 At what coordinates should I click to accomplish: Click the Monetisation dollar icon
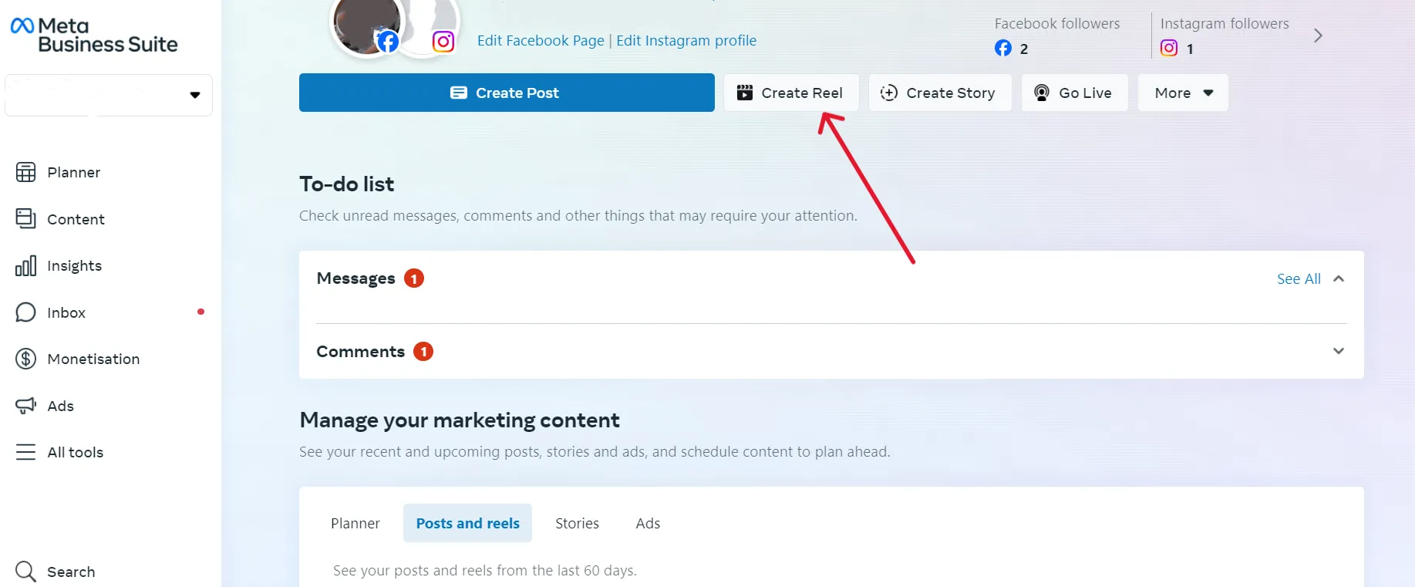[25, 359]
